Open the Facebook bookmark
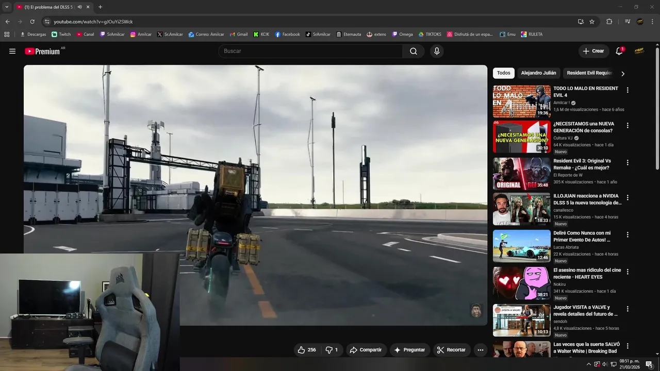Screen dimensions: 660x371 tap(287, 35)
